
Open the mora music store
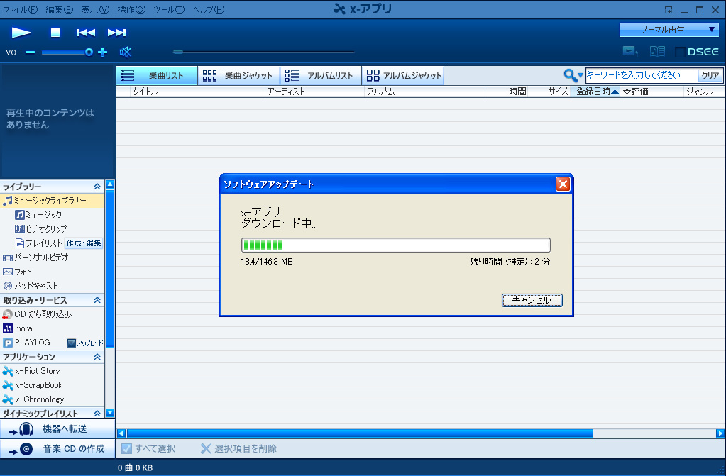(x=18, y=328)
